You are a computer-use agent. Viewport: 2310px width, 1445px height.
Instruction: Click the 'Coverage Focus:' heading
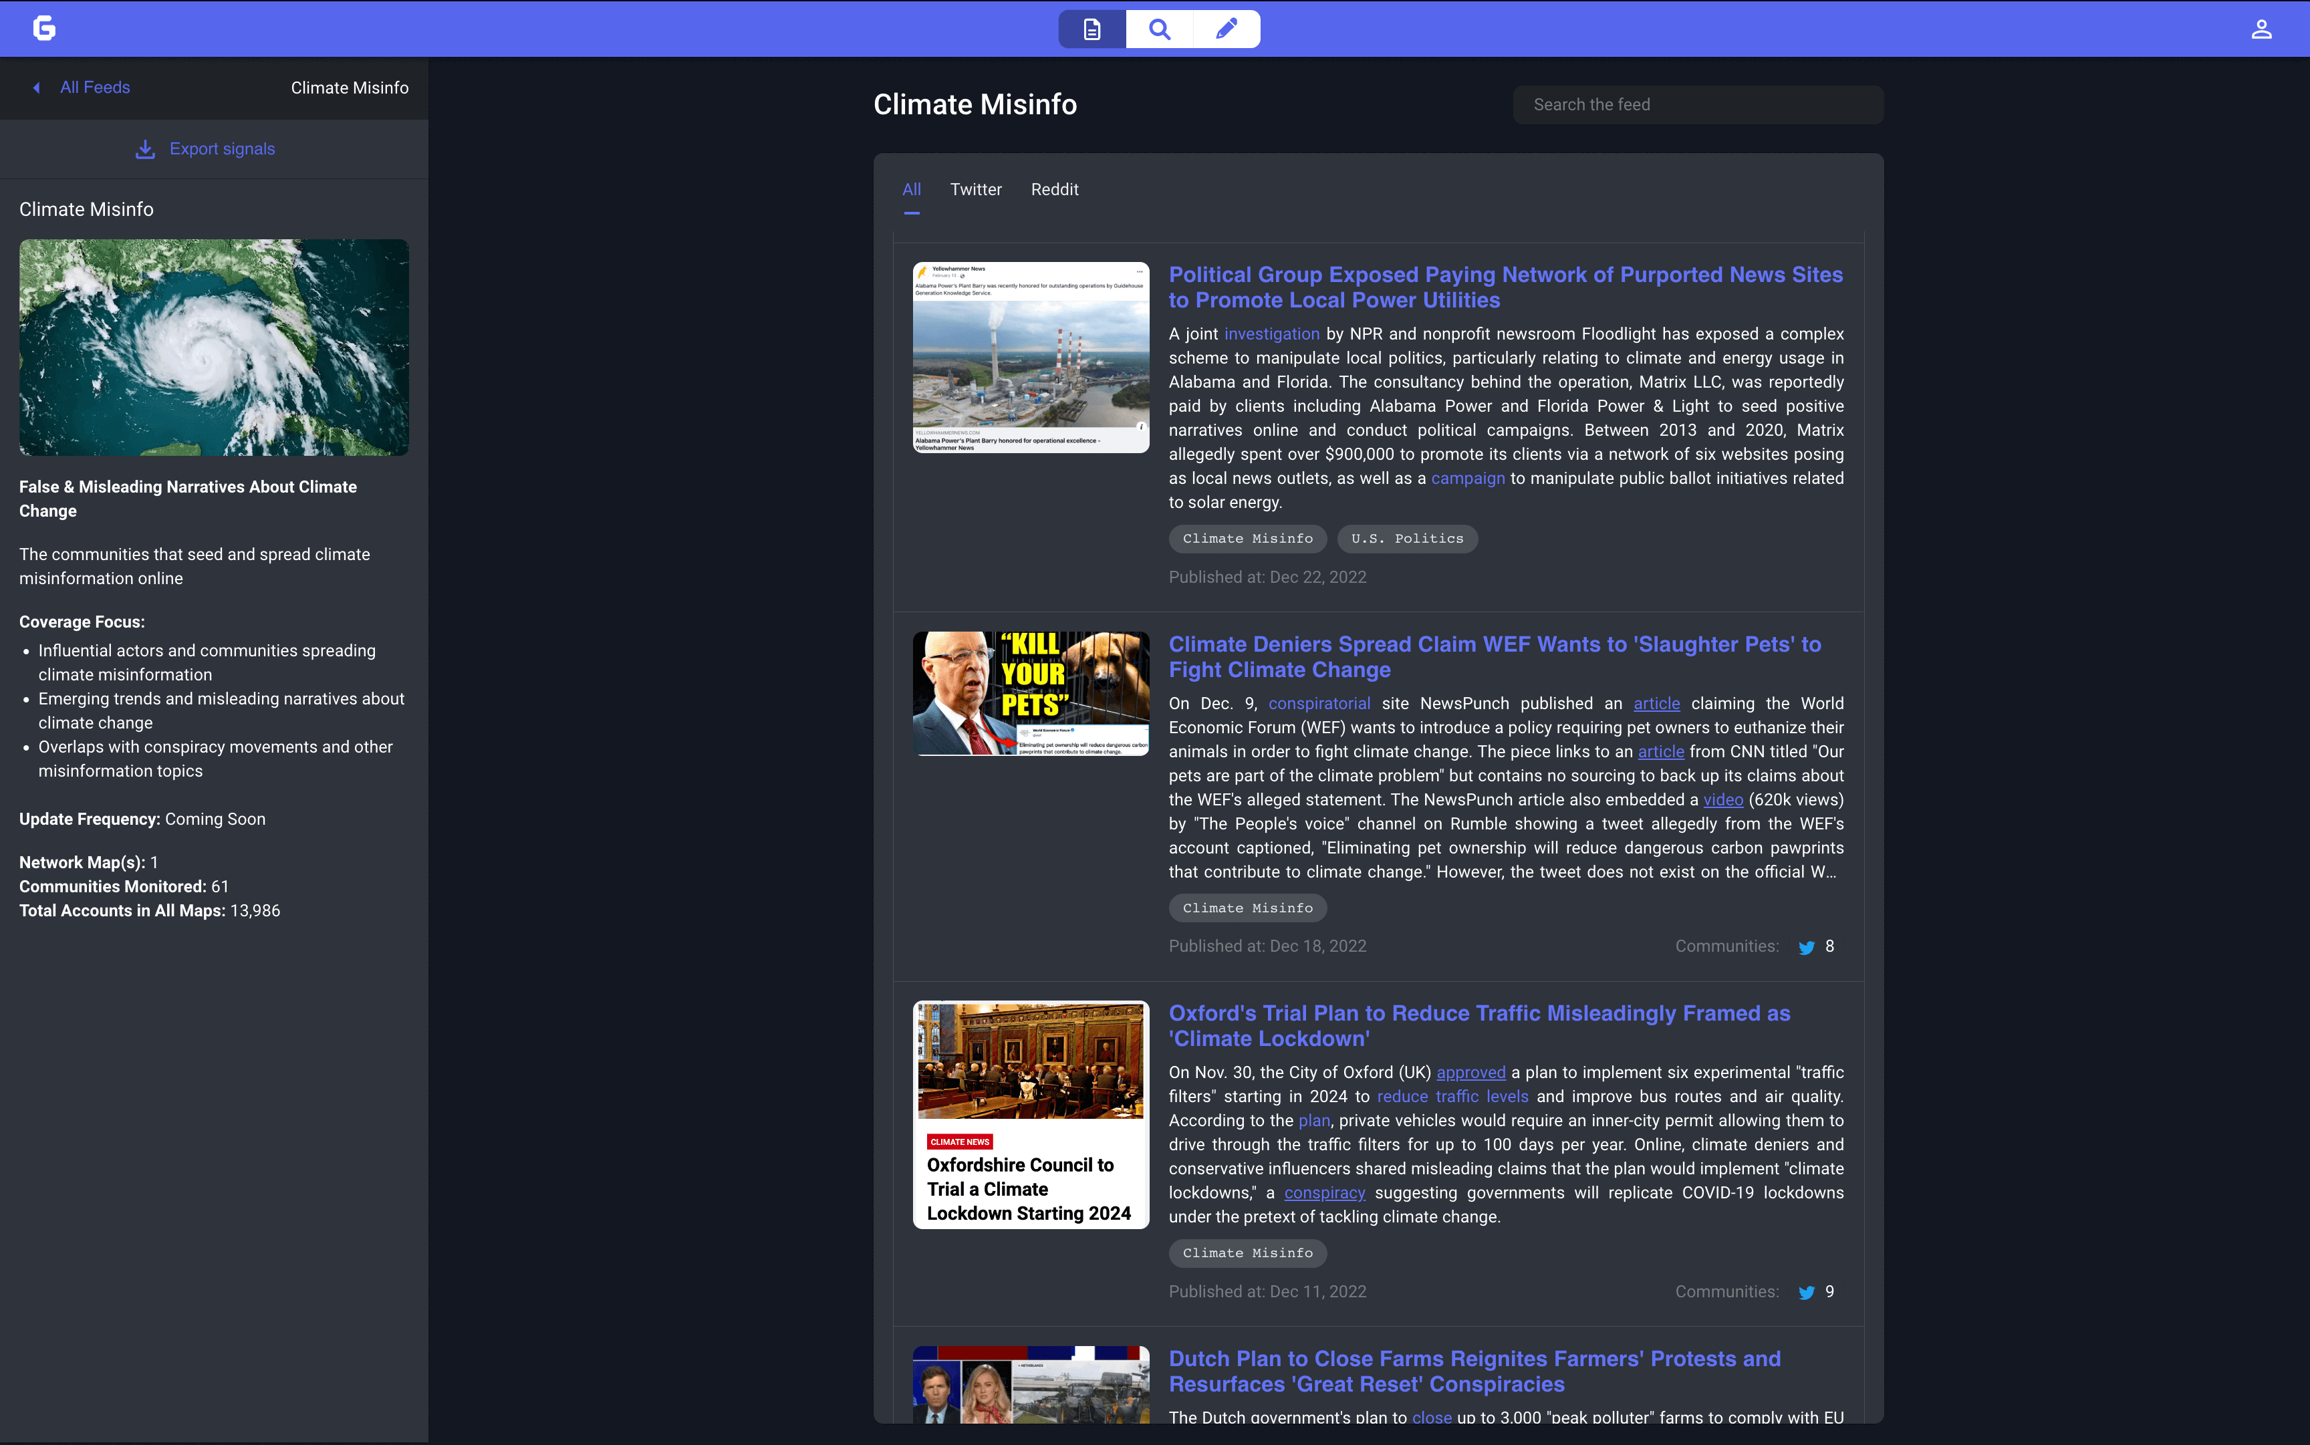(x=82, y=622)
